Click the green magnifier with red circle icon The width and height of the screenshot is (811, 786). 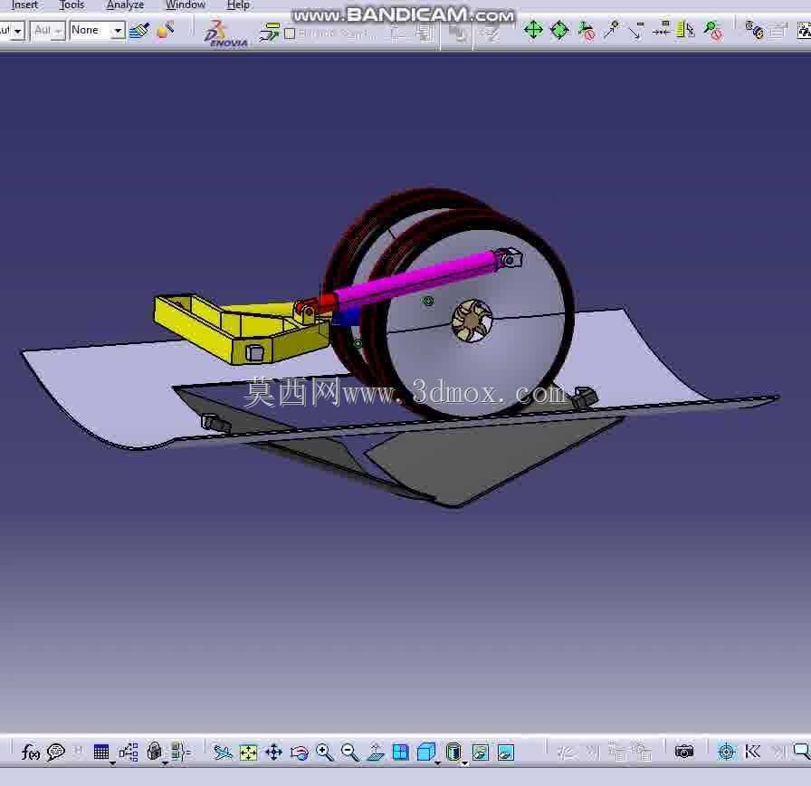[713, 31]
